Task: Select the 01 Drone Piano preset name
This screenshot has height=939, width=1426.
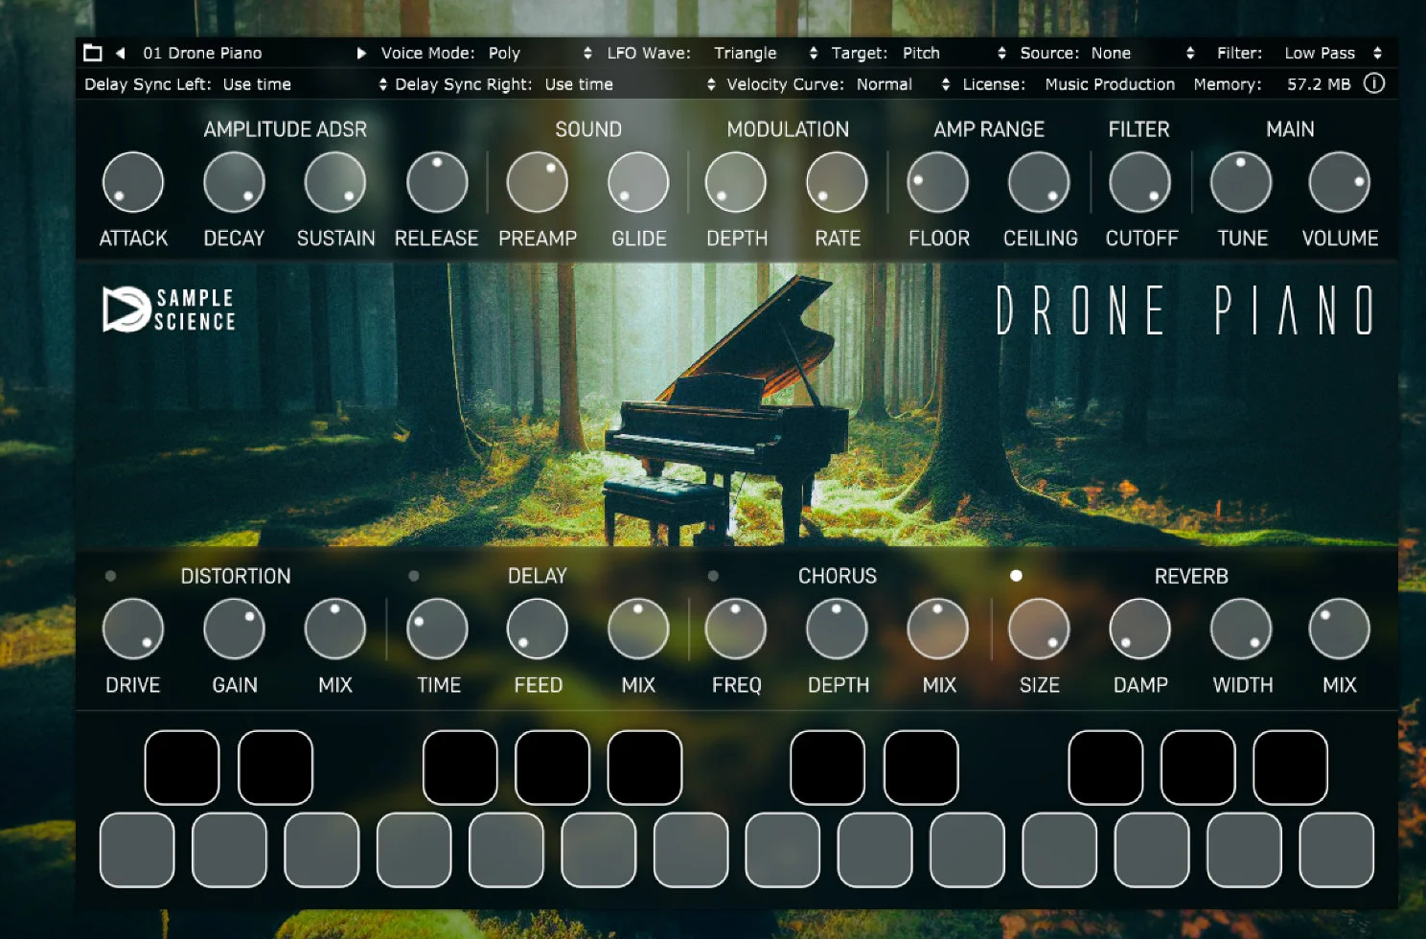Action: [202, 53]
